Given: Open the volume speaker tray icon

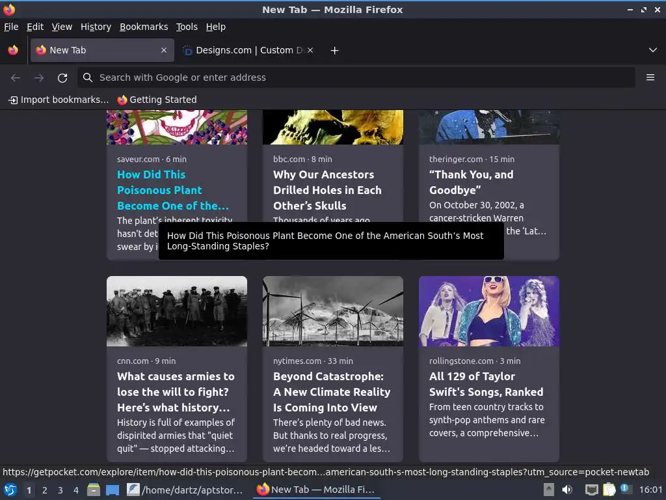Looking at the screenshot, I should (567, 490).
